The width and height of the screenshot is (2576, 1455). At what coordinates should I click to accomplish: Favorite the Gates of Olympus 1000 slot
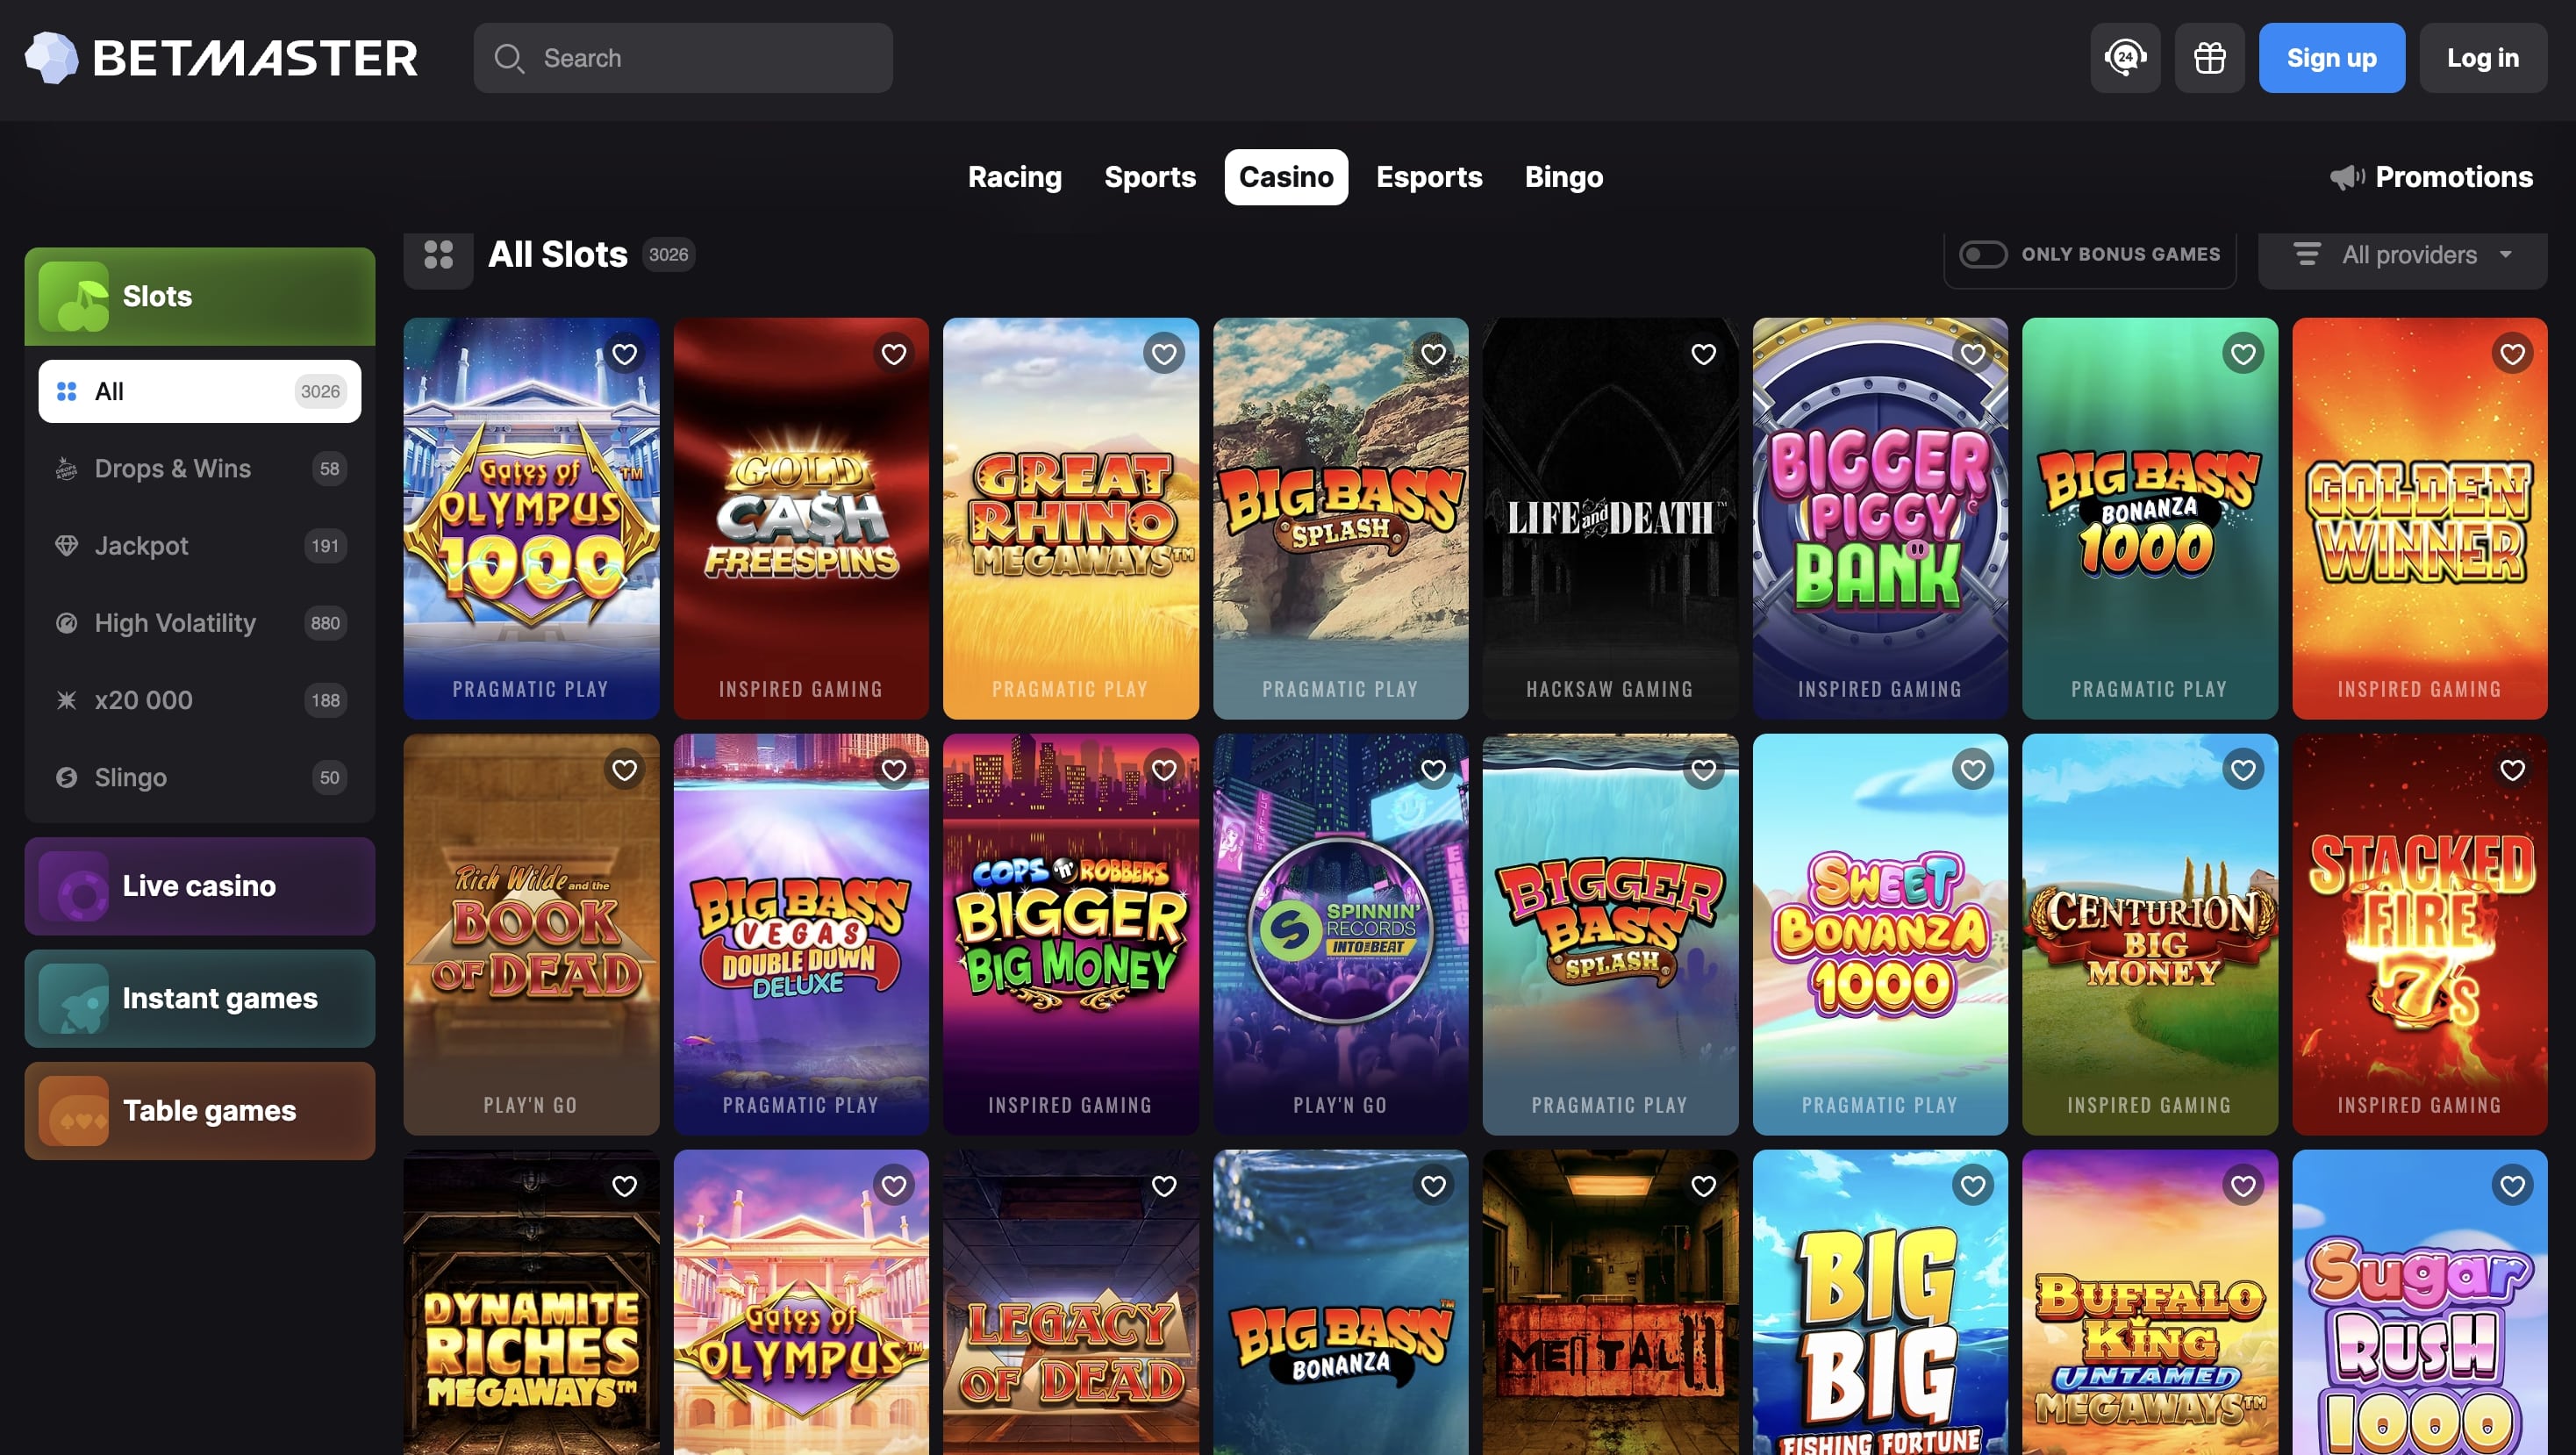[624, 353]
